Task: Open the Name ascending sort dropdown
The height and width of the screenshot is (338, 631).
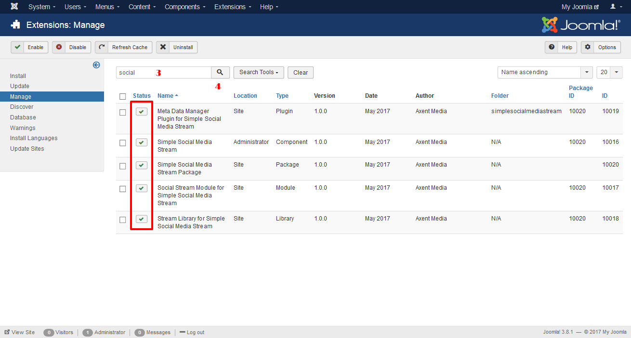Action: [x=545, y=72]
